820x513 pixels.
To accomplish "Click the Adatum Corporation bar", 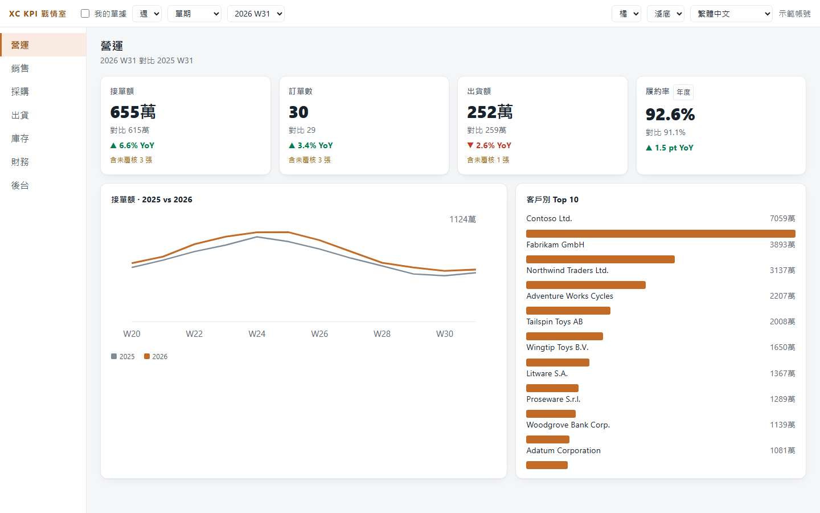I will pos(547,465).
